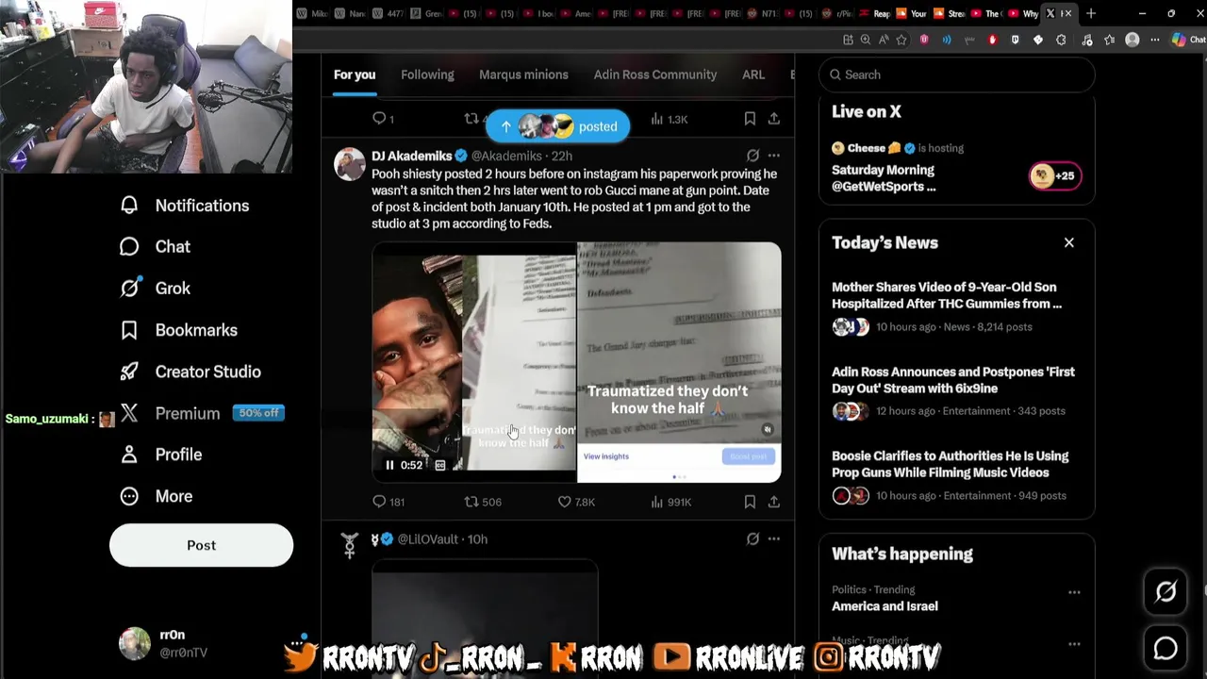Open the Copilot Chat button

pyautogui.click(x=1188, y=40)
